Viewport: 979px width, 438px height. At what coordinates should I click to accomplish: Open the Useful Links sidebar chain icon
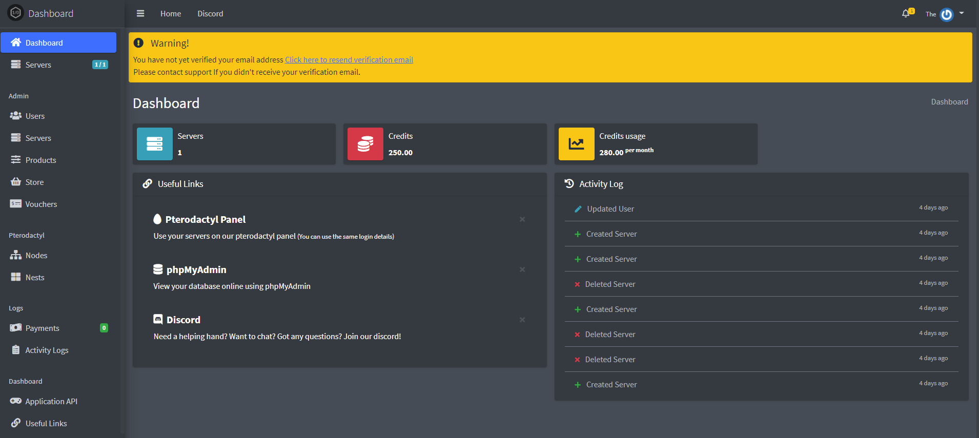tap(16, 423)
